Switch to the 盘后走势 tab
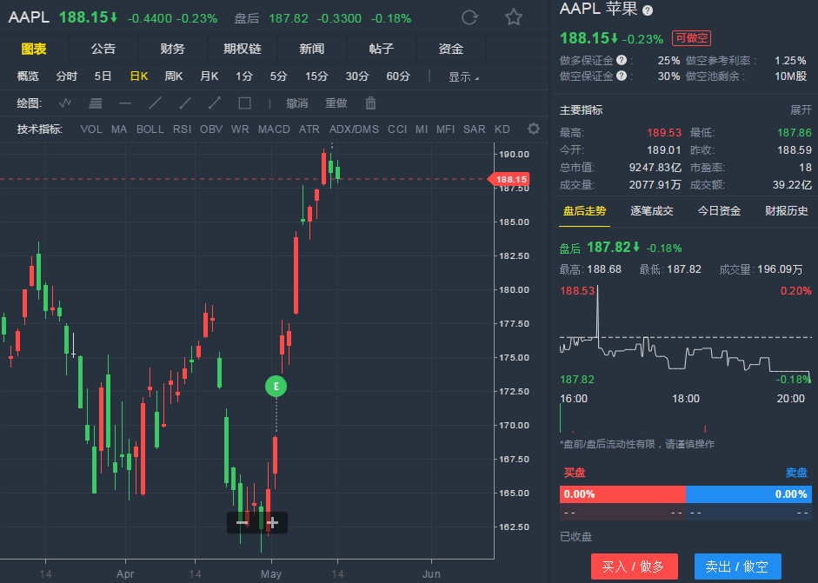Viewport: 818px width, 583px height. [585, 211]
